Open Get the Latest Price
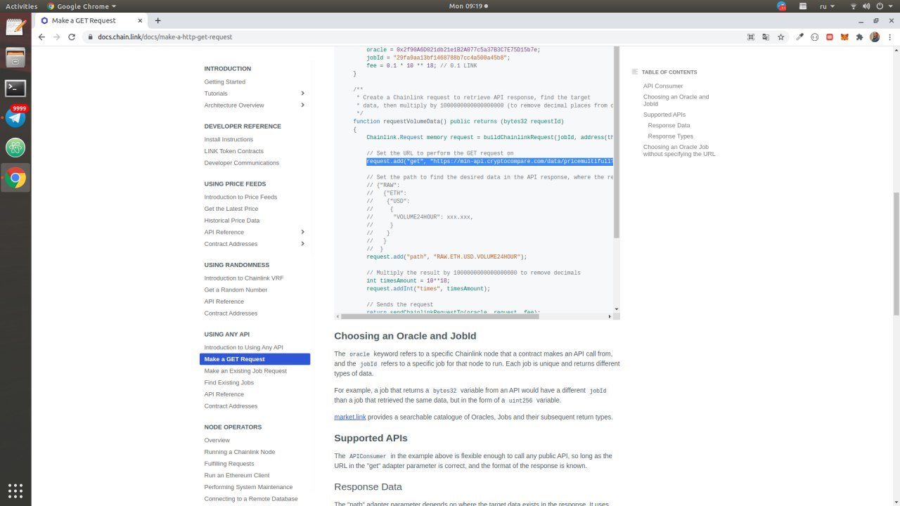Viewport: 900px width, 506px height. (231, 209)
